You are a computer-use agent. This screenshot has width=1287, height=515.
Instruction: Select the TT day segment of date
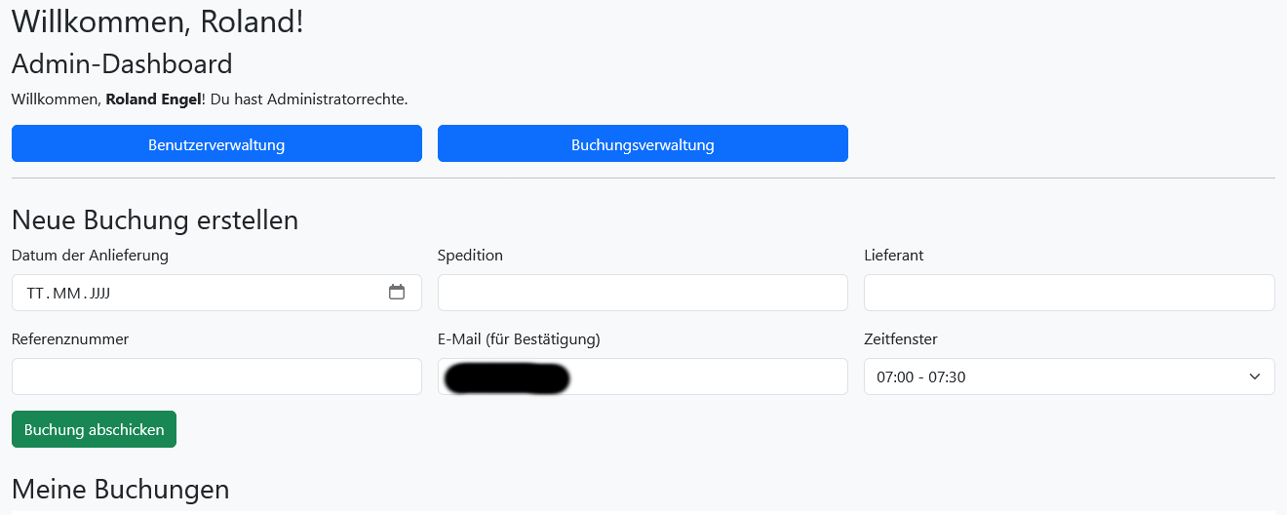point(35,293)
